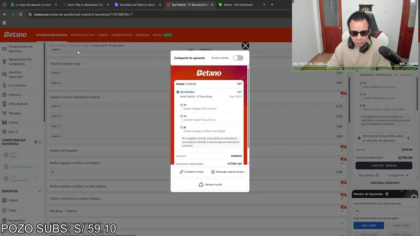Screen dimensions: 420x236
Task: Click the iOS y Android phone icon
Action: (x=4, y=104)
